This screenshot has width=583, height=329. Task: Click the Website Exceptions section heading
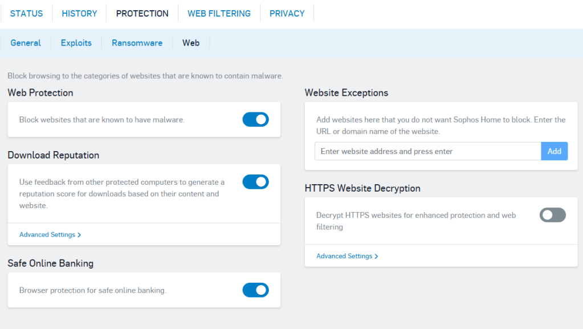click(346, 92)
